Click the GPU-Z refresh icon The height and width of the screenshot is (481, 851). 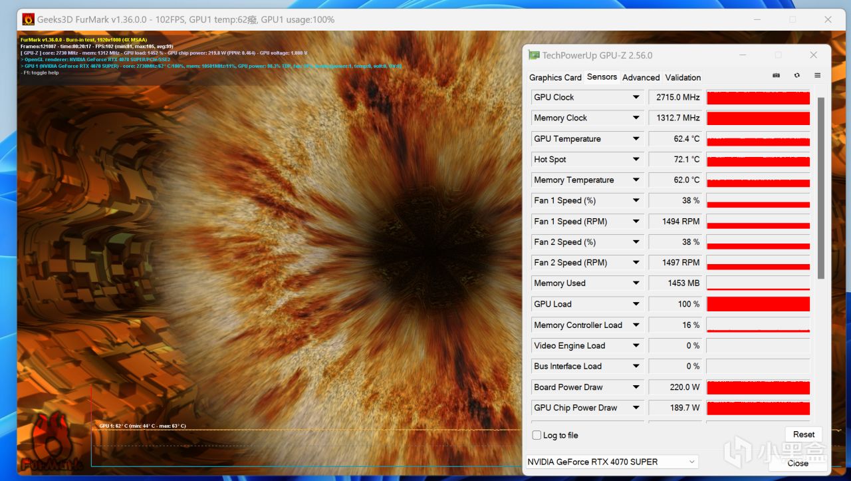(x=796, y=76)
